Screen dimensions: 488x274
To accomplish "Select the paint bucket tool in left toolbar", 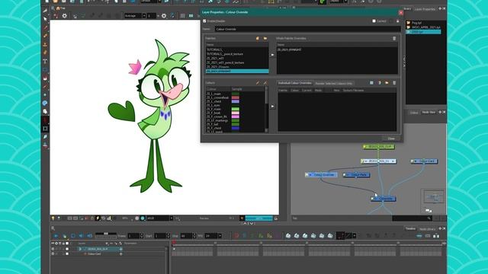I will tap(45, 78).
